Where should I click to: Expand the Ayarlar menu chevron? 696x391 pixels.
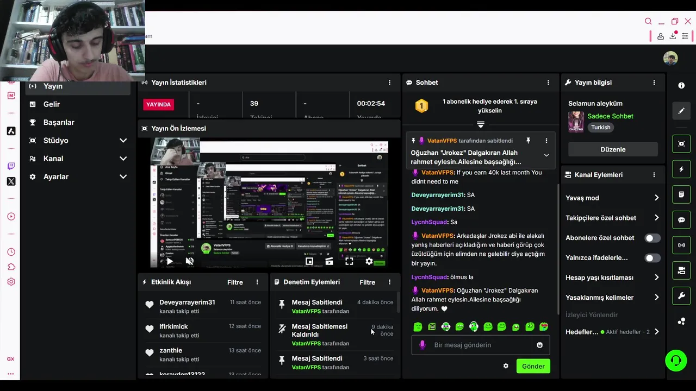click(123, 176)
